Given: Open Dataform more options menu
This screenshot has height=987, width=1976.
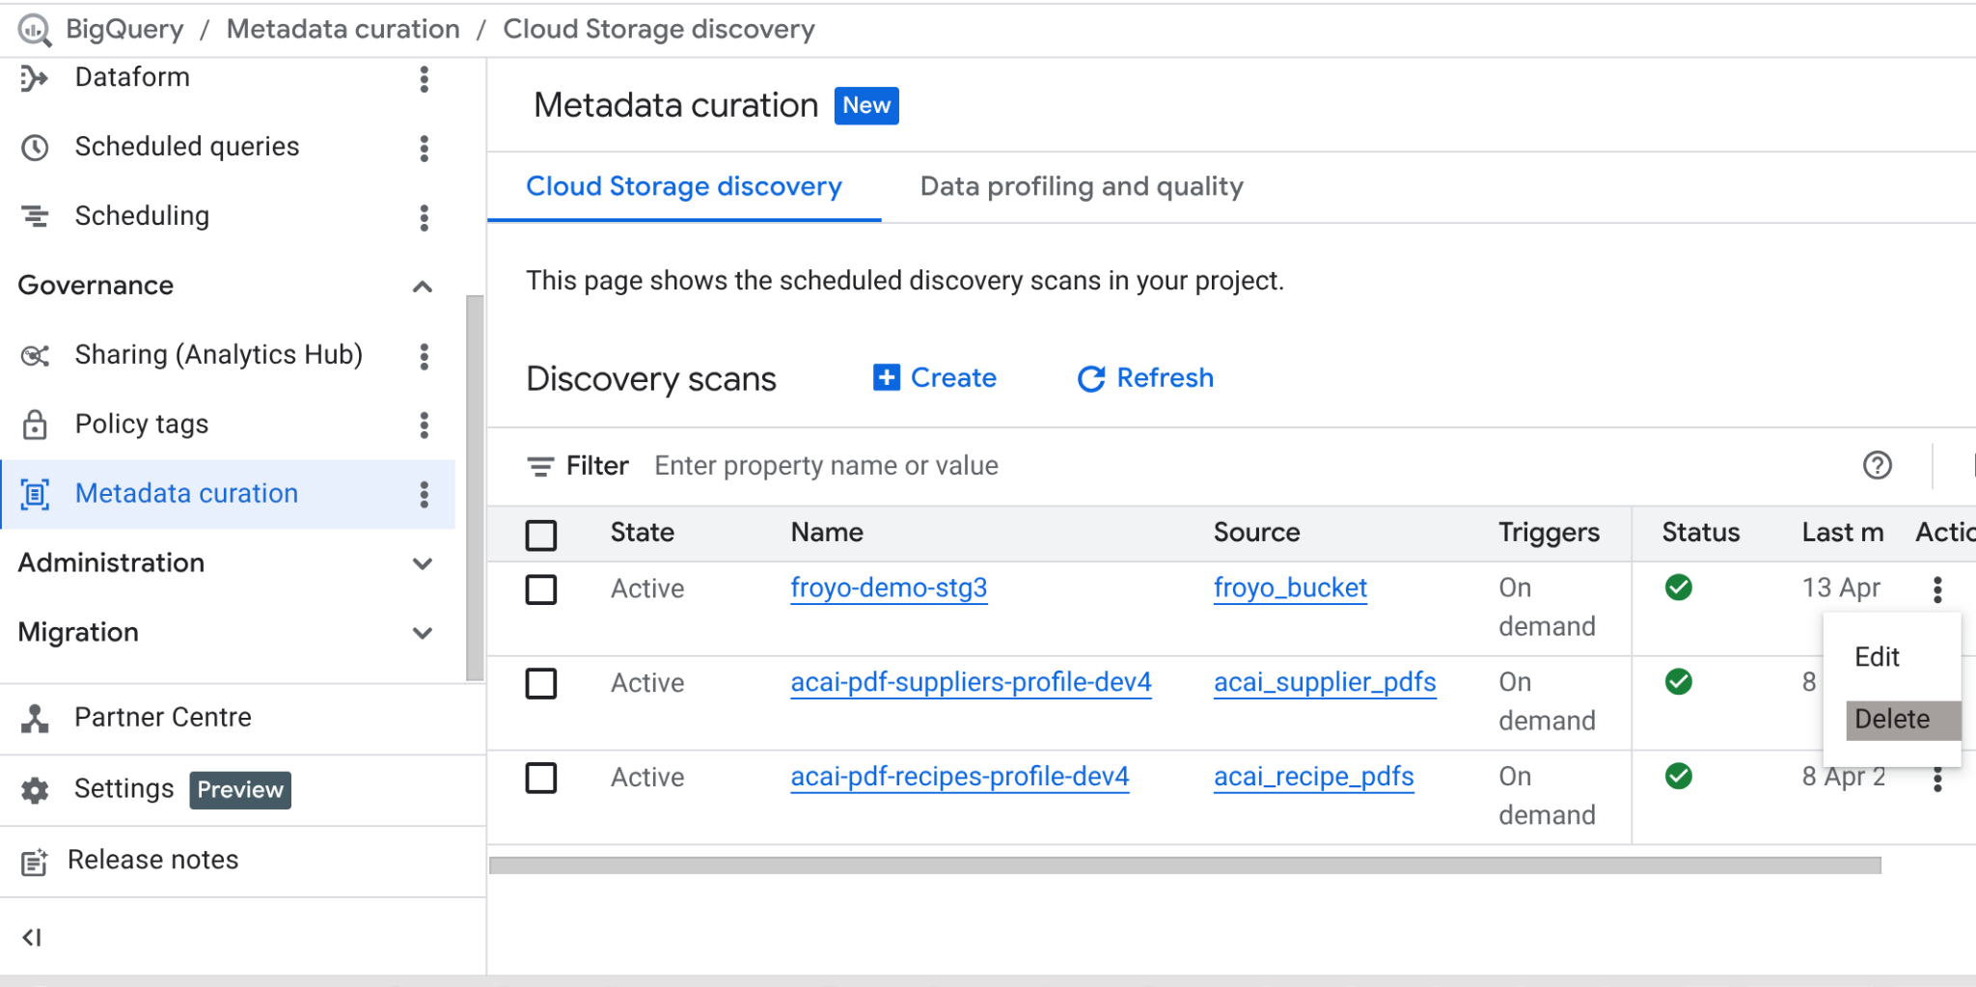Looking at the screenshot, I should 424,79.
